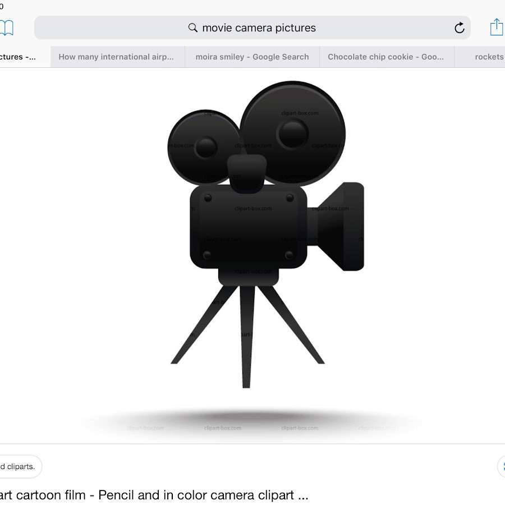Tap the magnifying glass in address bar
This screenshot has width=505, height=505.
click(x=192, y=28)
